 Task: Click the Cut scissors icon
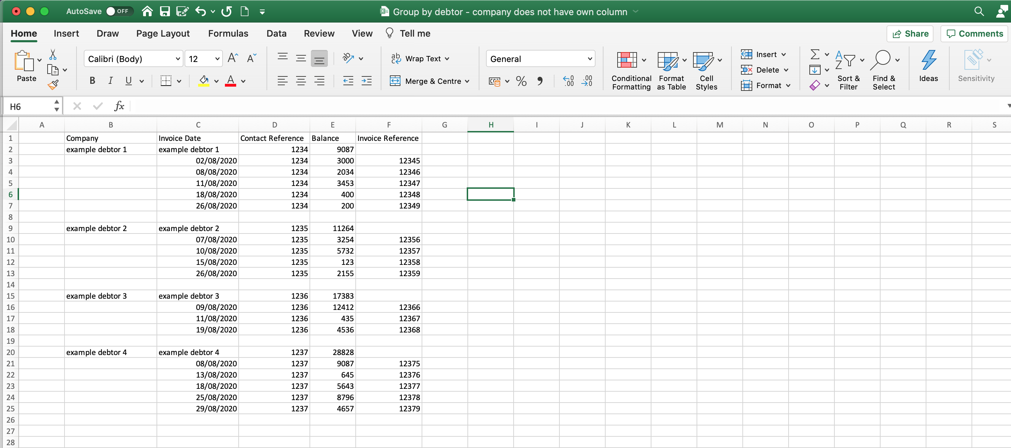point(53,55)
